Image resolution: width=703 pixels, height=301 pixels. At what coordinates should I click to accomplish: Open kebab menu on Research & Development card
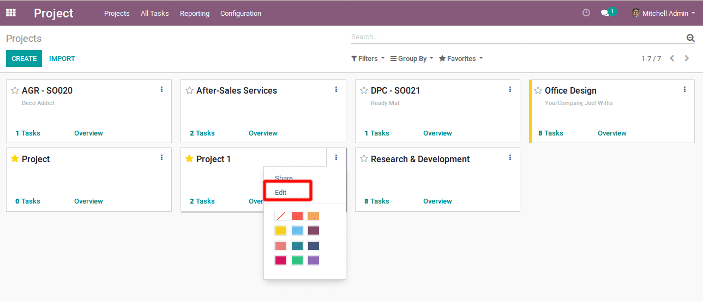pyautogui.click(x=510, y=157)
